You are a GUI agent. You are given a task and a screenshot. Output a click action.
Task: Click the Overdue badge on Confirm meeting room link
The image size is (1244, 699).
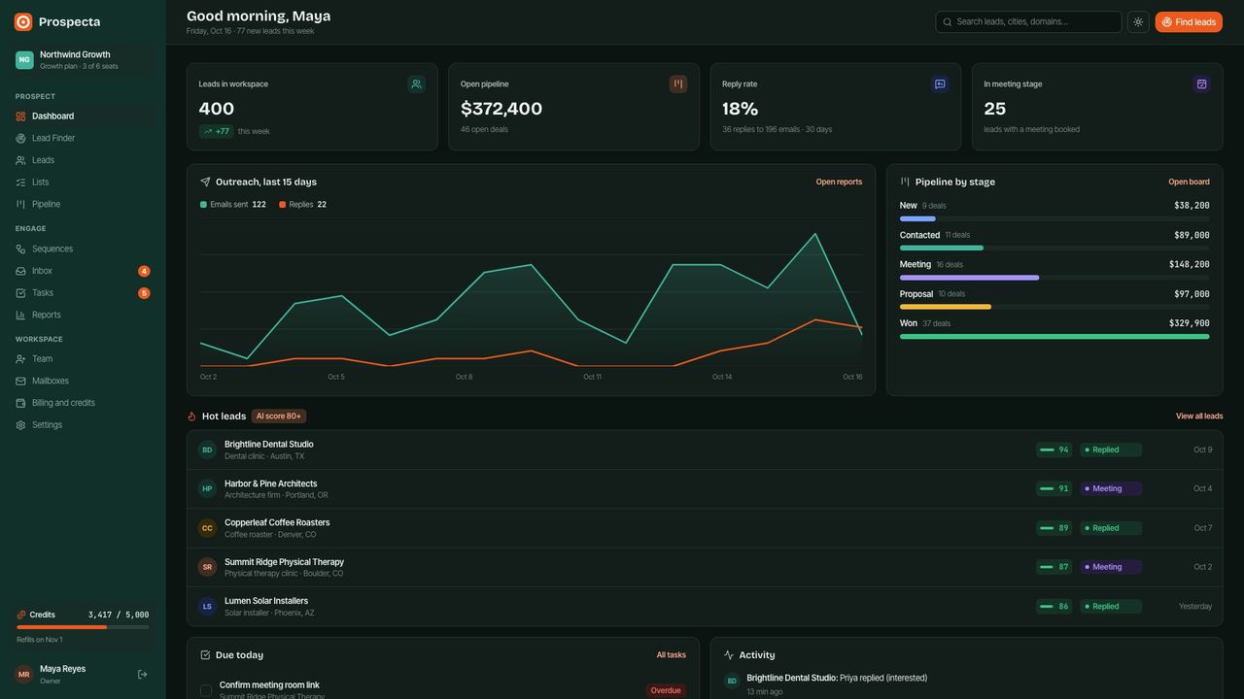pos(666,691)
